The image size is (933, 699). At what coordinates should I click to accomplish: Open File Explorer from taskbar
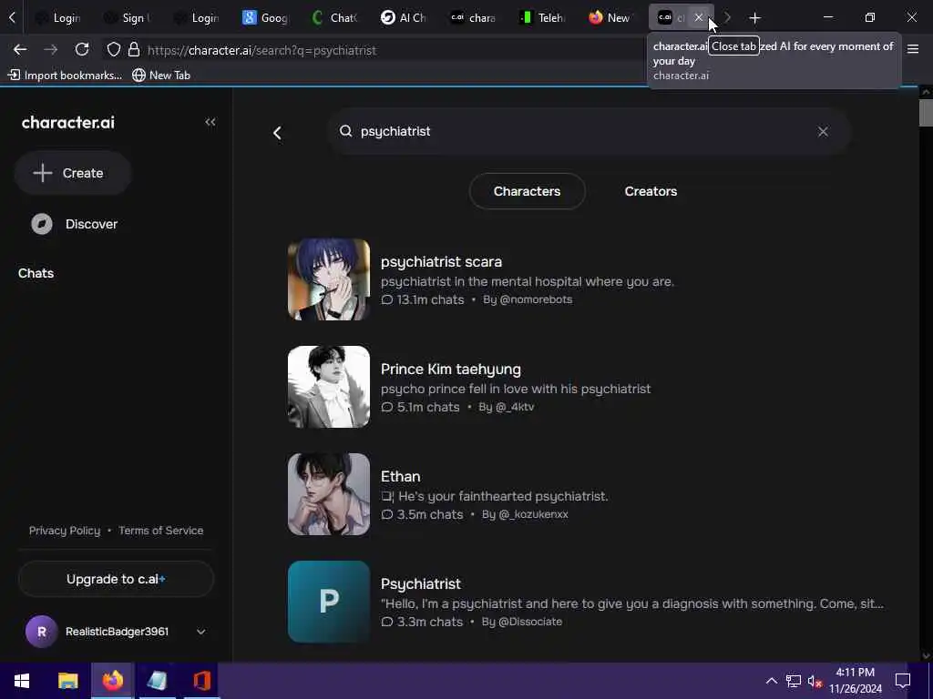pyautogui.click(x=67, y=681)
